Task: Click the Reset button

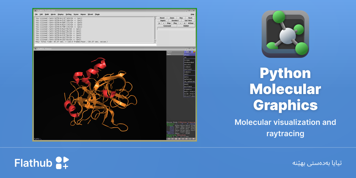Action: (x=162, y=18)
